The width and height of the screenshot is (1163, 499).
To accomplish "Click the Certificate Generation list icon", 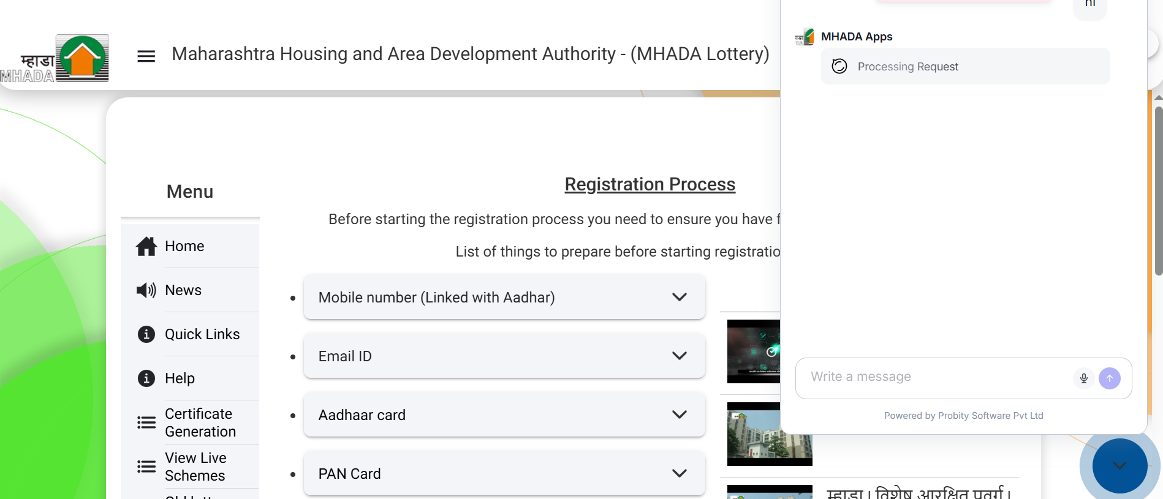I will 146,422.
